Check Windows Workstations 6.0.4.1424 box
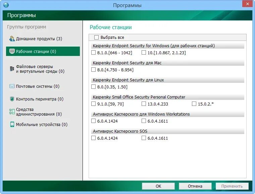Screen dimensions: 255x194 tap(93, 121)
